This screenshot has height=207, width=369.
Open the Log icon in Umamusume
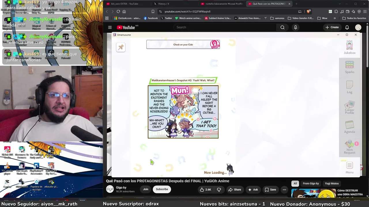(349, 87)
